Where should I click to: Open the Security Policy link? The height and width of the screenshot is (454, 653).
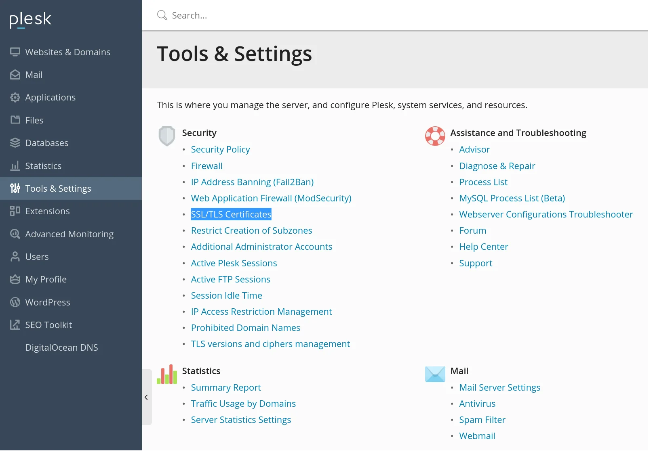click(220, 149)
